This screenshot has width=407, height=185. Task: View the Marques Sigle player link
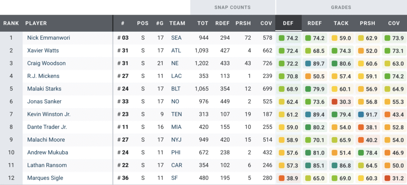click(45, 178)
